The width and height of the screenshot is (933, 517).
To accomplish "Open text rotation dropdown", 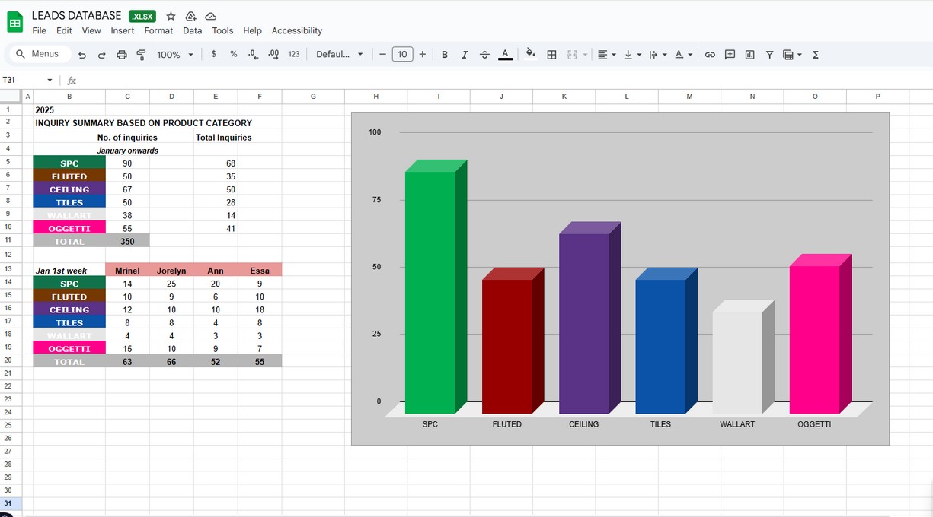I will [684, 55].
